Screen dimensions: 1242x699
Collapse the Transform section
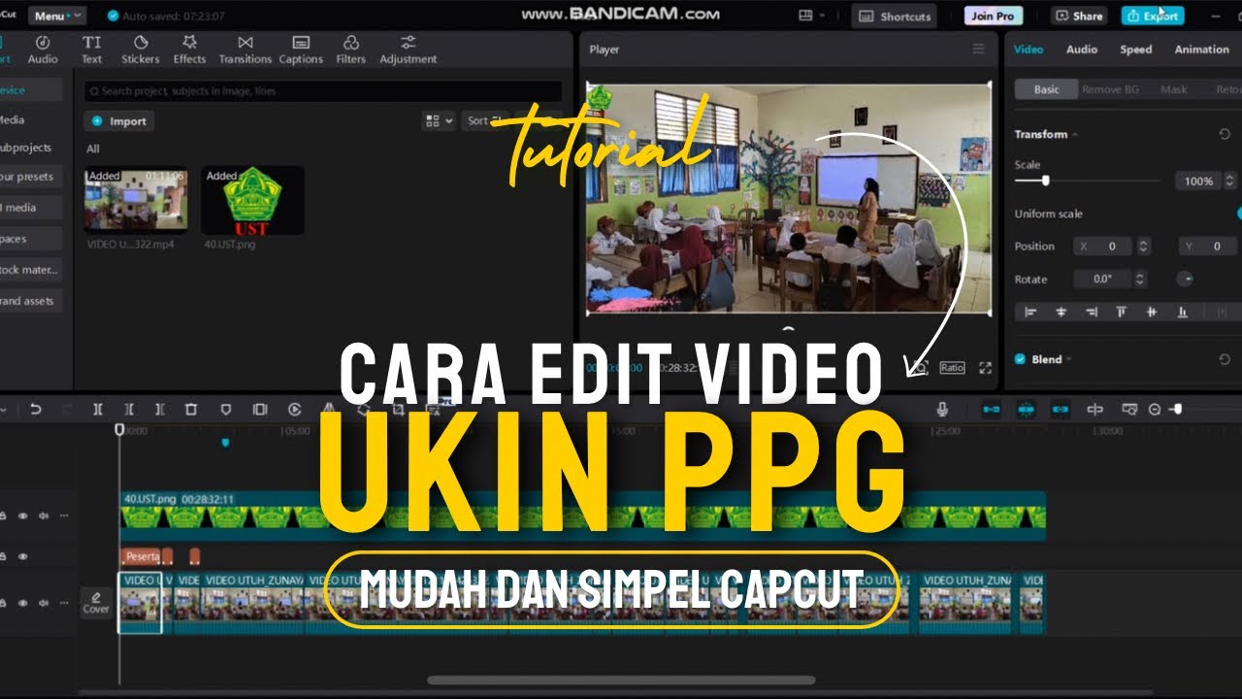[x=1074, y=134]
